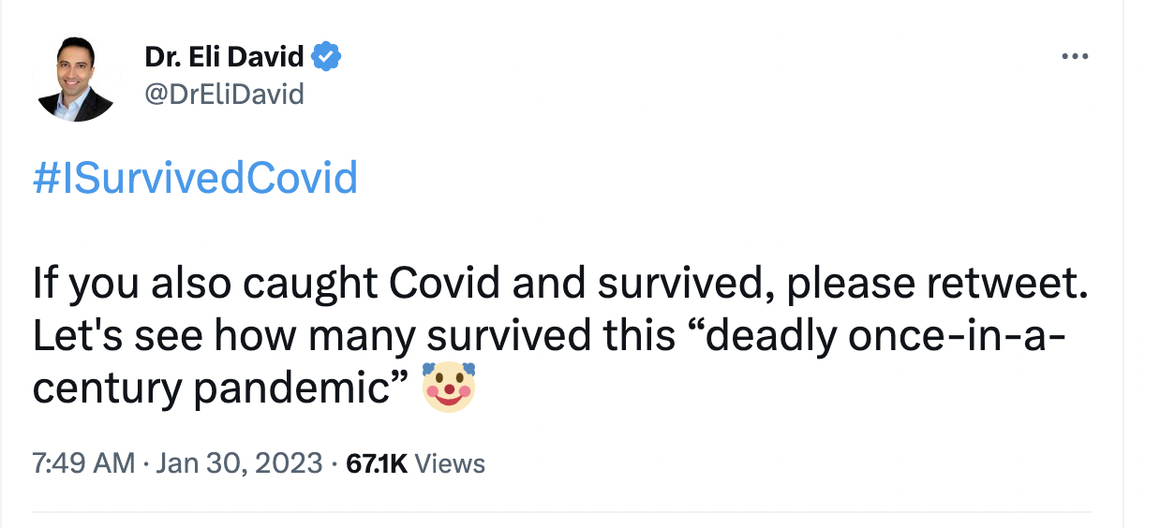
Task: Click the display name Dr. Eli David
Action: pos(224,57)
